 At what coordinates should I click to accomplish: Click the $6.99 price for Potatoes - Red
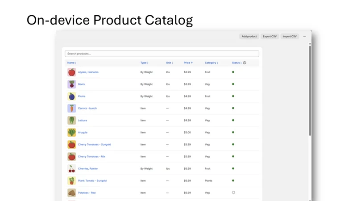(x=187, y=193)
